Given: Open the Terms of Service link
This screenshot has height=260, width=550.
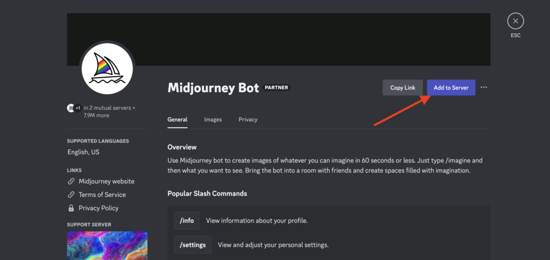Looking at the screenshot, I should [102, 195].
